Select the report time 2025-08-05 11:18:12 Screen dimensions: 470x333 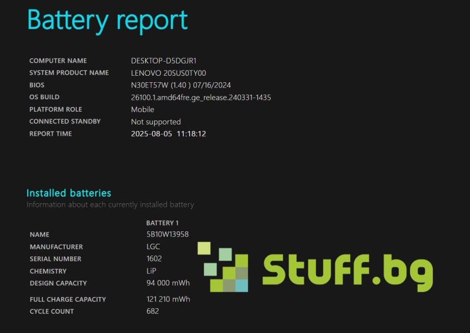(x=168, y=134)
